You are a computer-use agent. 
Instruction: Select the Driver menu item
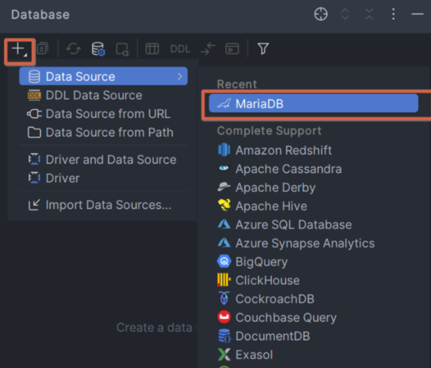coord(103,178)
